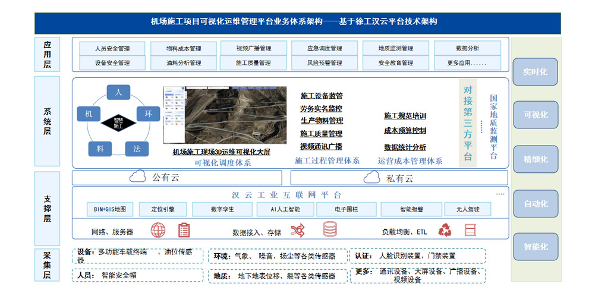Click the cloud icon beside 公有云
The image size is (592, 290).
point(138,176)
